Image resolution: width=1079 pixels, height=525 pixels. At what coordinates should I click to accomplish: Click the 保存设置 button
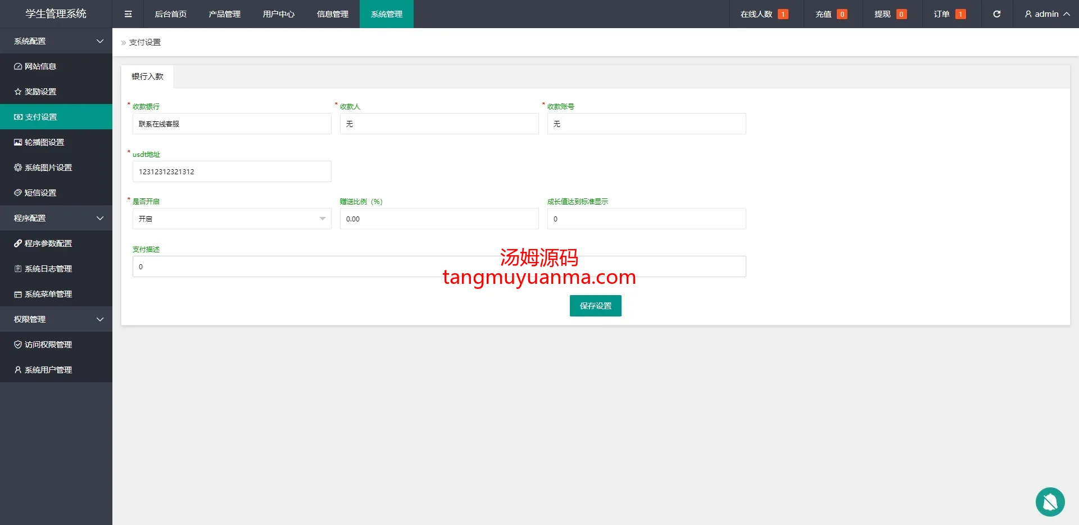(595, 306)
